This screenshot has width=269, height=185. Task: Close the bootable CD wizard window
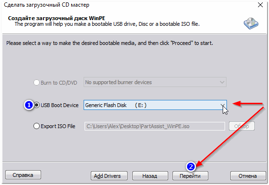260,5
